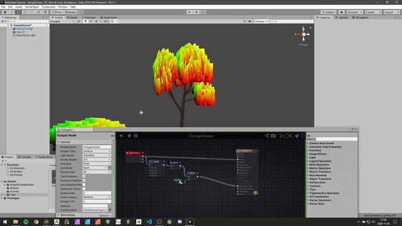Switch to the Asset Store tab

point(109,18)
